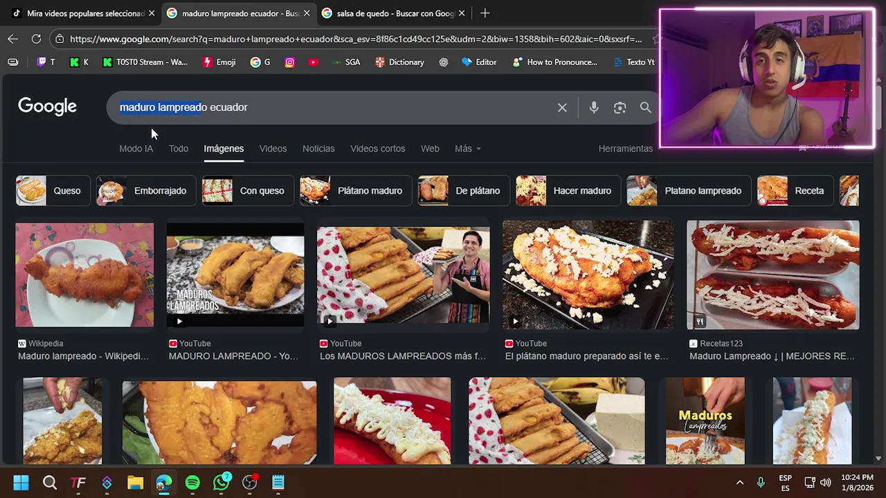Go back using browser back arrow
Screen dimensions: 886x498
(x=12, y=39)
